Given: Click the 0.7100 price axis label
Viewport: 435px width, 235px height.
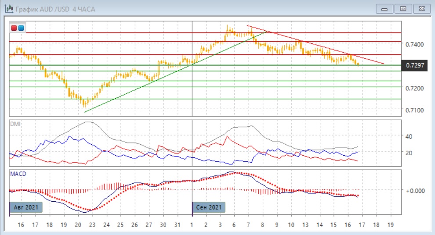Looking at the screenshot, I should [415, 110].
